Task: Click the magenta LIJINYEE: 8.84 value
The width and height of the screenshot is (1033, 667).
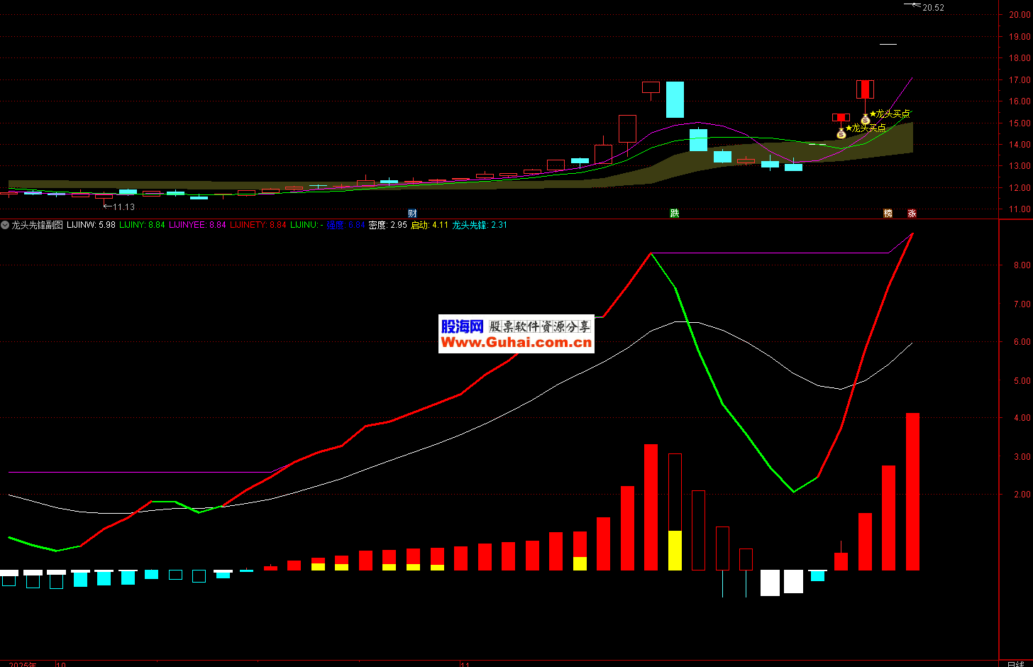Action: [x=197, y=225]
